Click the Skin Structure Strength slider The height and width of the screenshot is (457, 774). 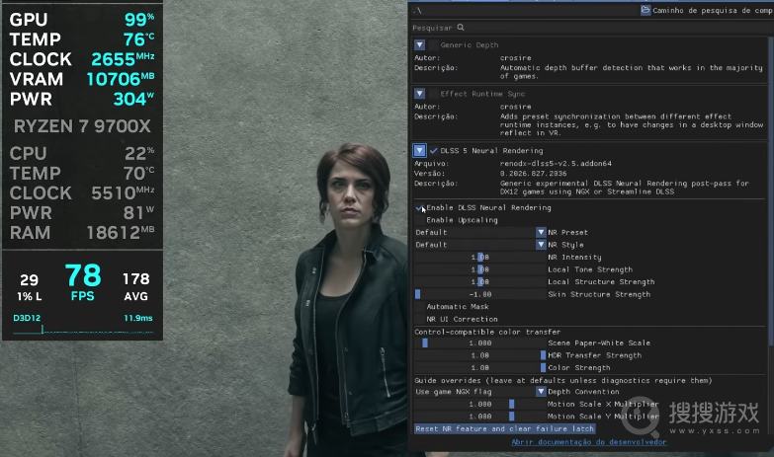[x=479, y=294]
